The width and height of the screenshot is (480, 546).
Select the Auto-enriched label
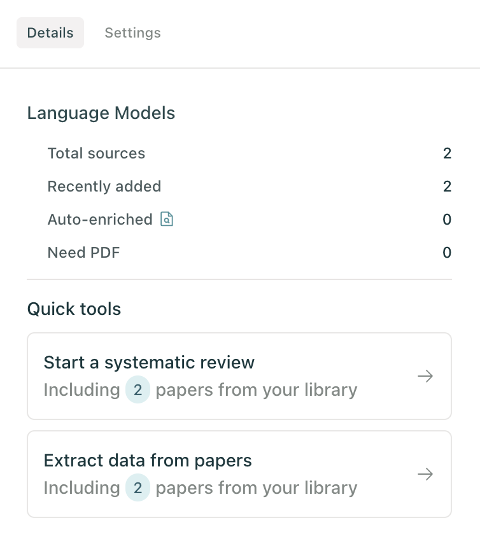[x=100, y=220]
